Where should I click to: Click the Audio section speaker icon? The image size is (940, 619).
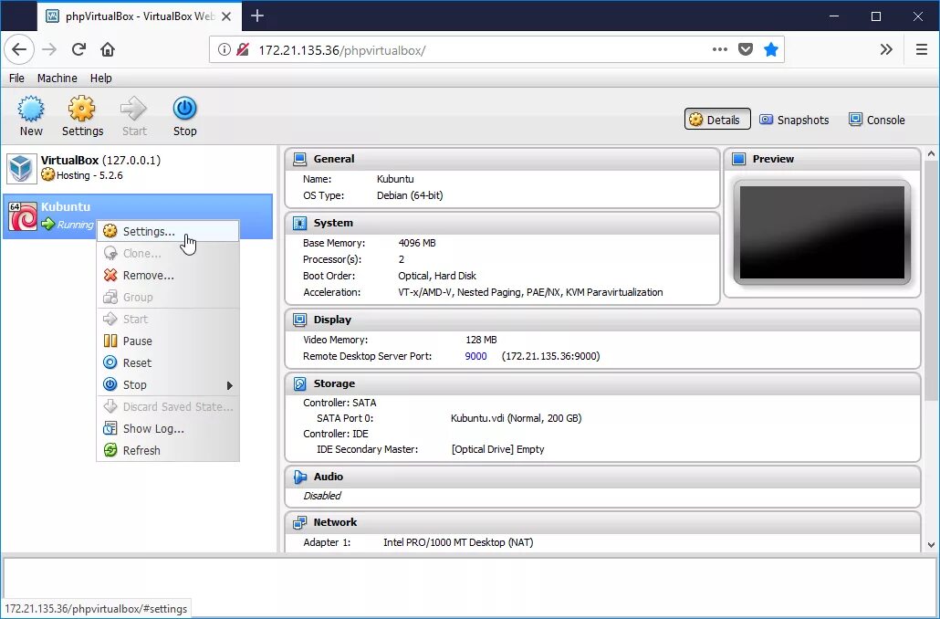coord(299,477)
